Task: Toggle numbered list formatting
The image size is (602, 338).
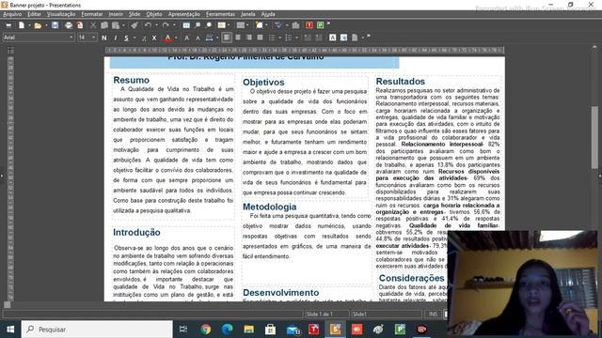Action: tap(289, 38)
